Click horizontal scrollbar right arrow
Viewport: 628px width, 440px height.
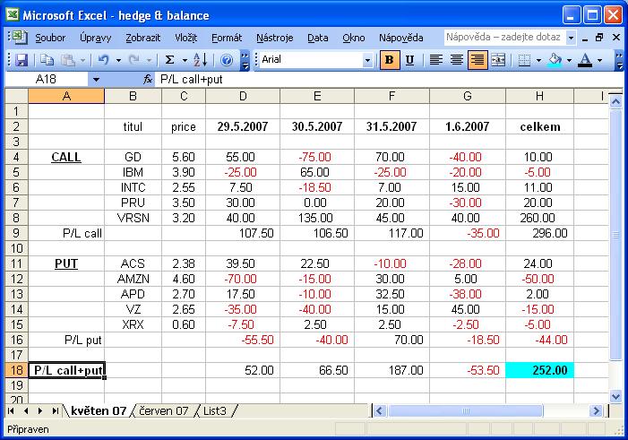597,410
